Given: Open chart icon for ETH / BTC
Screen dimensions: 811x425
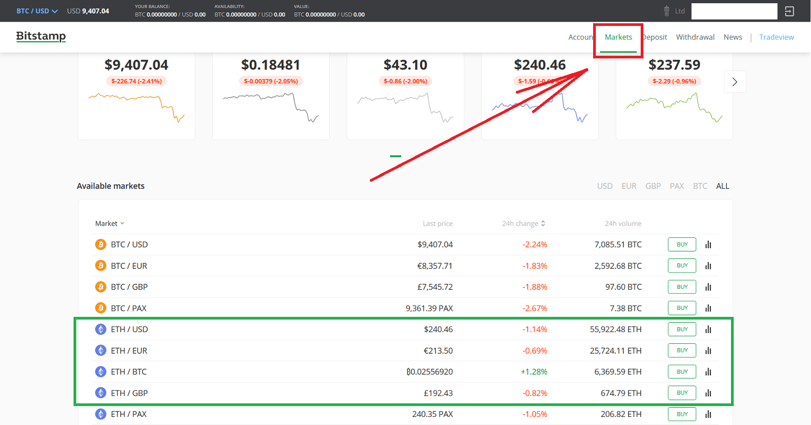Looking at the screenshot, I should 708,371.
